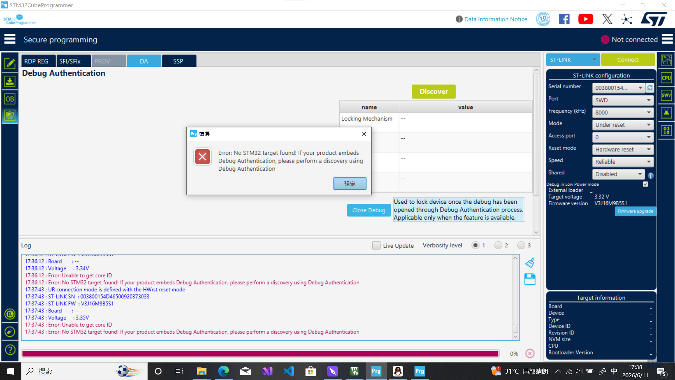Screen dimensions: 675x380
Task: Open the Mode Under reset dropdown
Action: point(623,125)
